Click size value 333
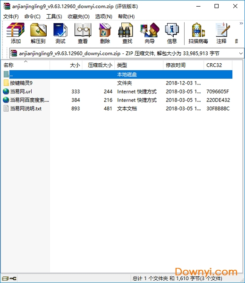The image size is (245, 283). 76,92
